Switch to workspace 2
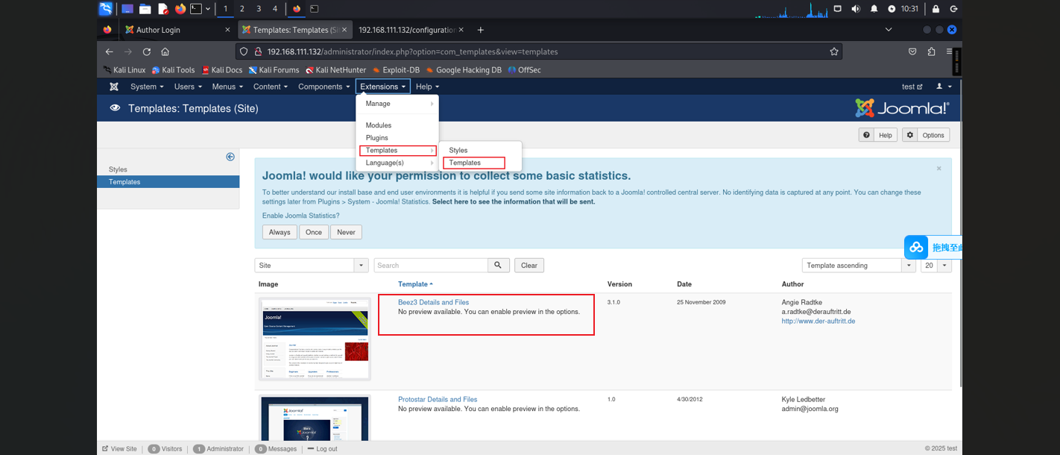The height and width of the screenshot is (455, 1060). coord(242,9)
